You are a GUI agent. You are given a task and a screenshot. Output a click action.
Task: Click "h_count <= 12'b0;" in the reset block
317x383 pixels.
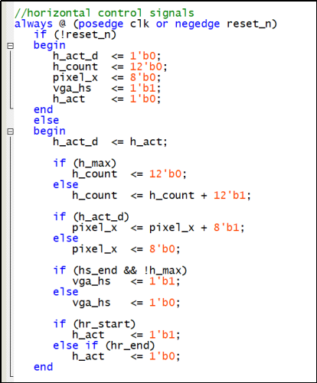pos(110,67)
